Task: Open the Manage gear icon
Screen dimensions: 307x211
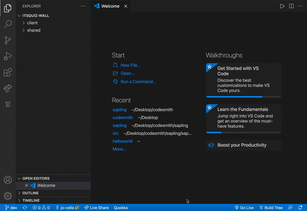Action: (x=8, y=196)
